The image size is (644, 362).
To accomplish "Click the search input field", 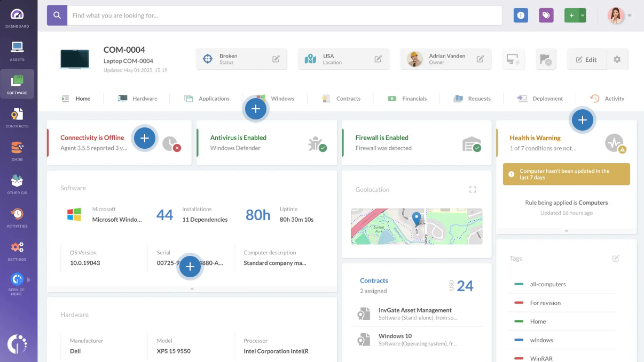I will 286,15.
